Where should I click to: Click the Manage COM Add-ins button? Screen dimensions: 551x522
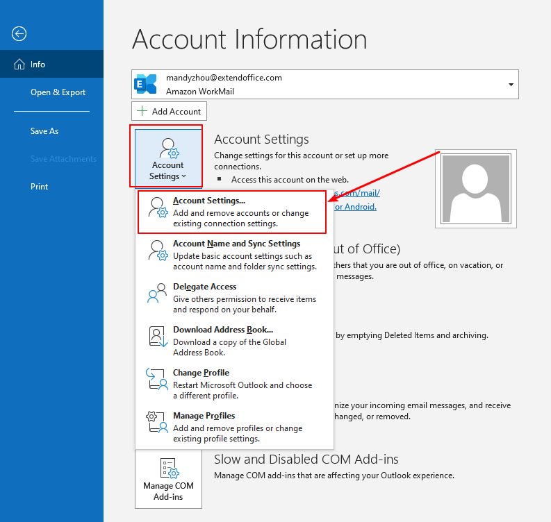click(168, 480)
